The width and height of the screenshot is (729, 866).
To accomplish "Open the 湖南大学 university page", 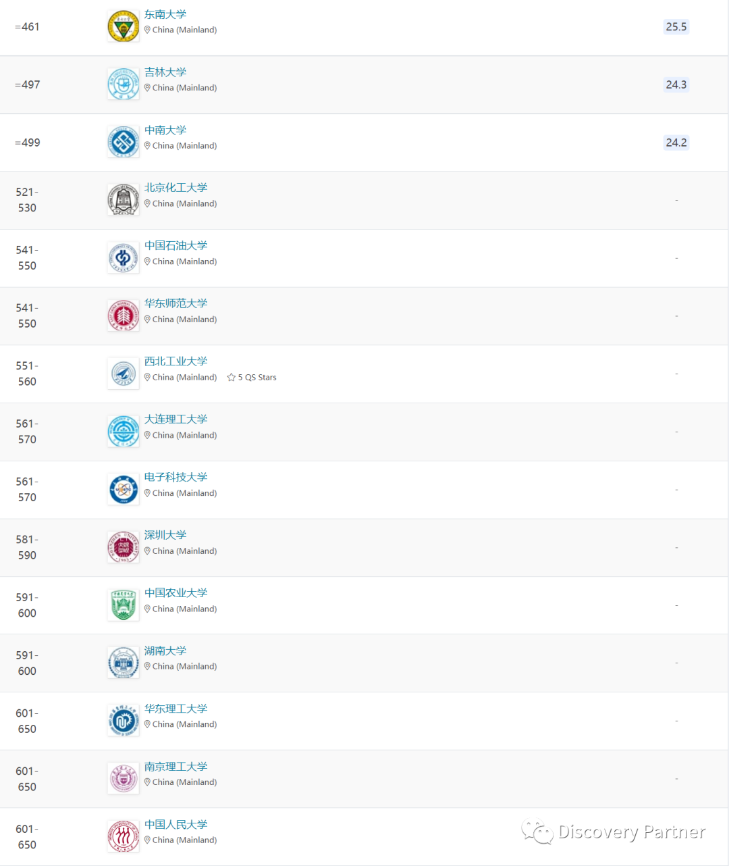I will 165,651.
